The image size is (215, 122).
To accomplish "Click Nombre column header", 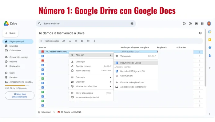I will point(42,48).
